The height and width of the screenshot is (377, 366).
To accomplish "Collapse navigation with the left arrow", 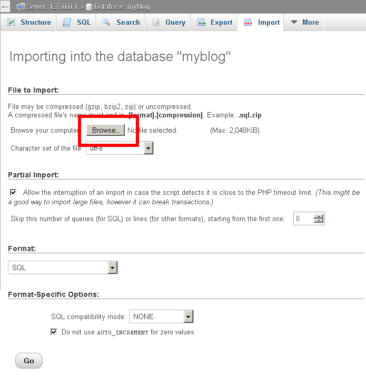I will click(6, 7).
